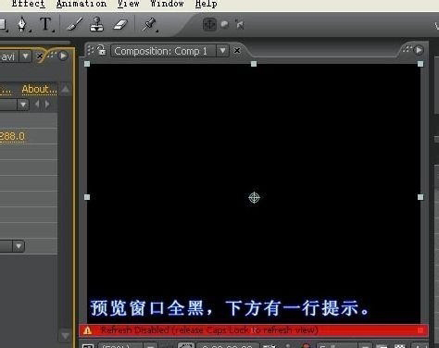This screenshot has width=439, height=348.
Task: Click the top-right layer handle
Action: [x=420, y=64]
